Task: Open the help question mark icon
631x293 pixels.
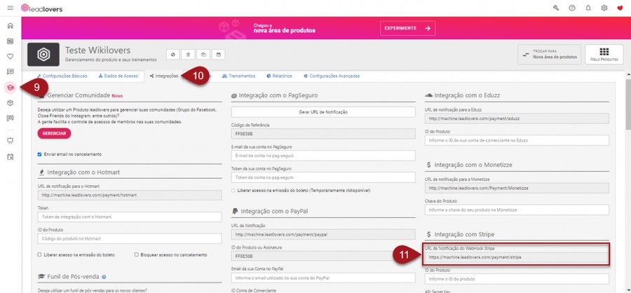Action: (x=572, y=8)
